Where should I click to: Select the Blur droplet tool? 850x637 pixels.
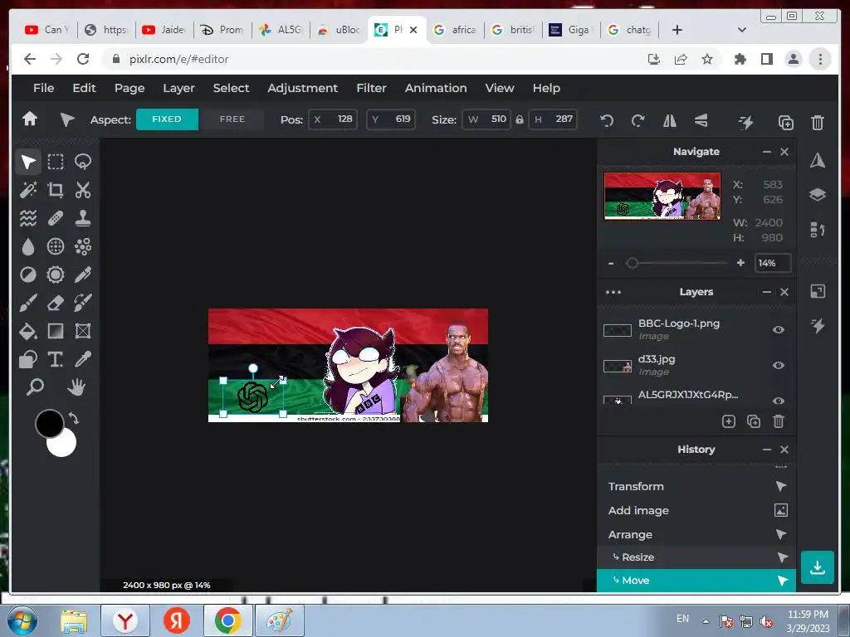click(x=28, y=246)
